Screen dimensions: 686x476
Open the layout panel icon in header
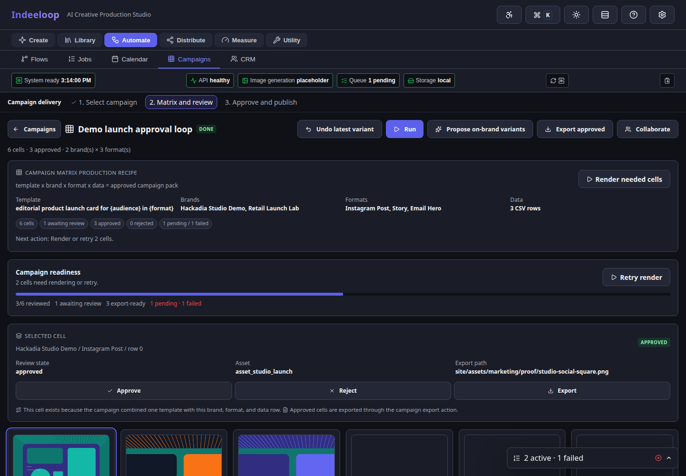605,15
